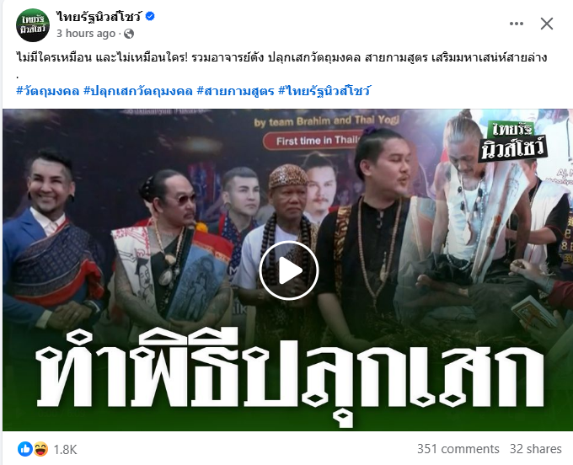
Task: Click the ไทยรัฐนิวส์โชว์ page name link
Action: point(99,17)
